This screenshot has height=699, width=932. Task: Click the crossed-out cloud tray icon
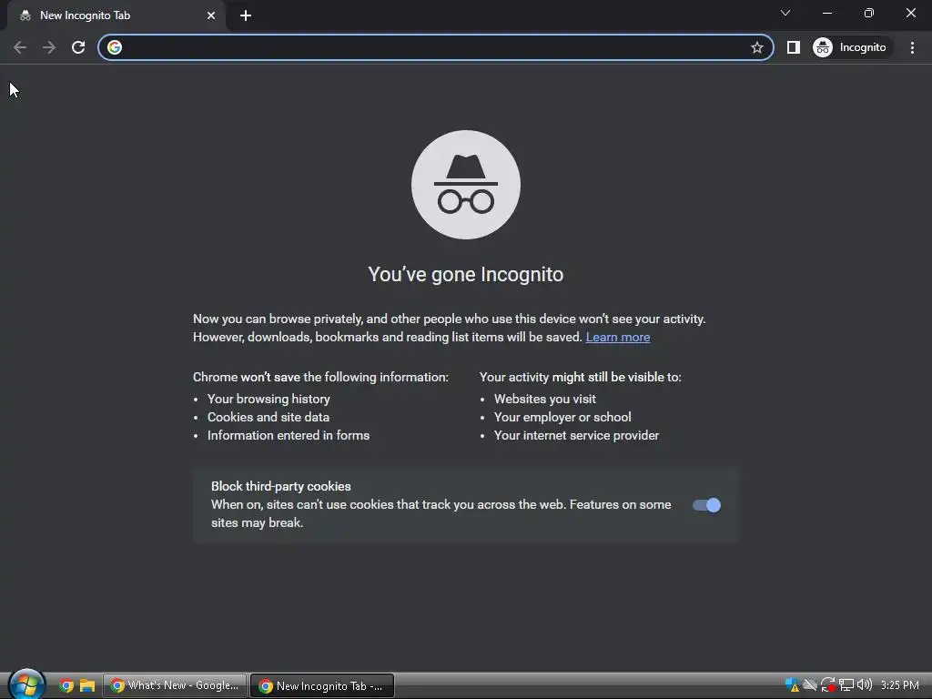(x=809, y=685)
